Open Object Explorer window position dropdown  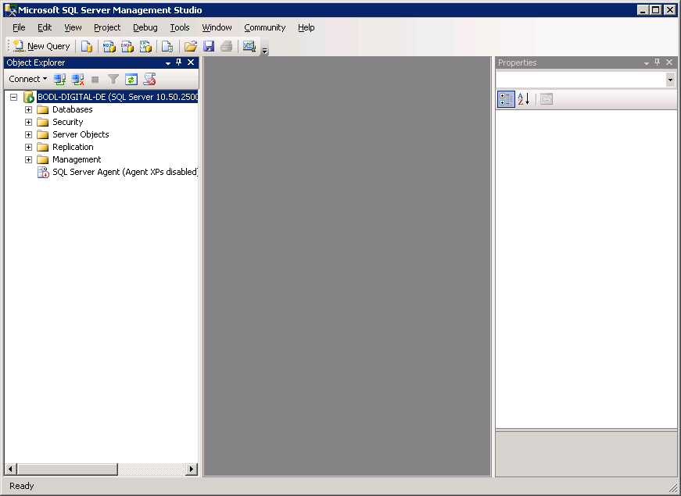click(x=168, y=63)
